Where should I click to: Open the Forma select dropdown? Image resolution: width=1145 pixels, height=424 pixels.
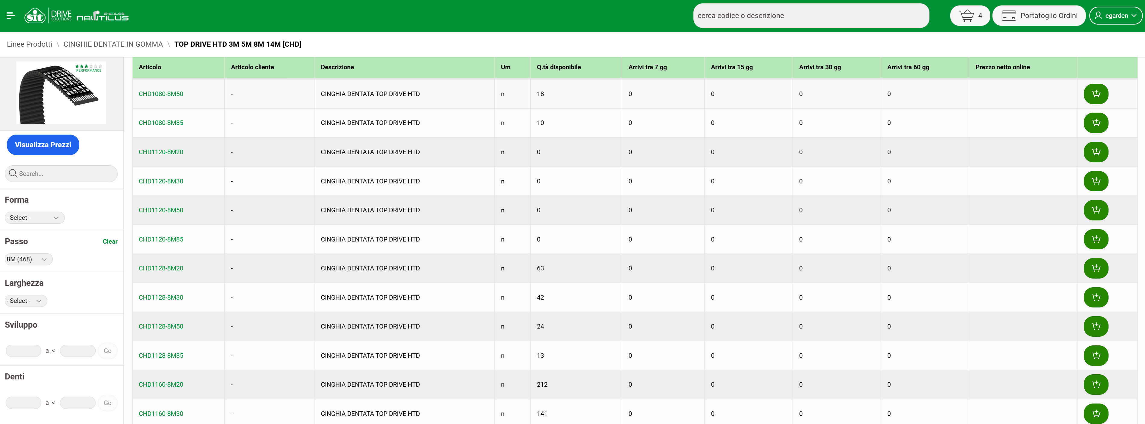coord(34,217)
